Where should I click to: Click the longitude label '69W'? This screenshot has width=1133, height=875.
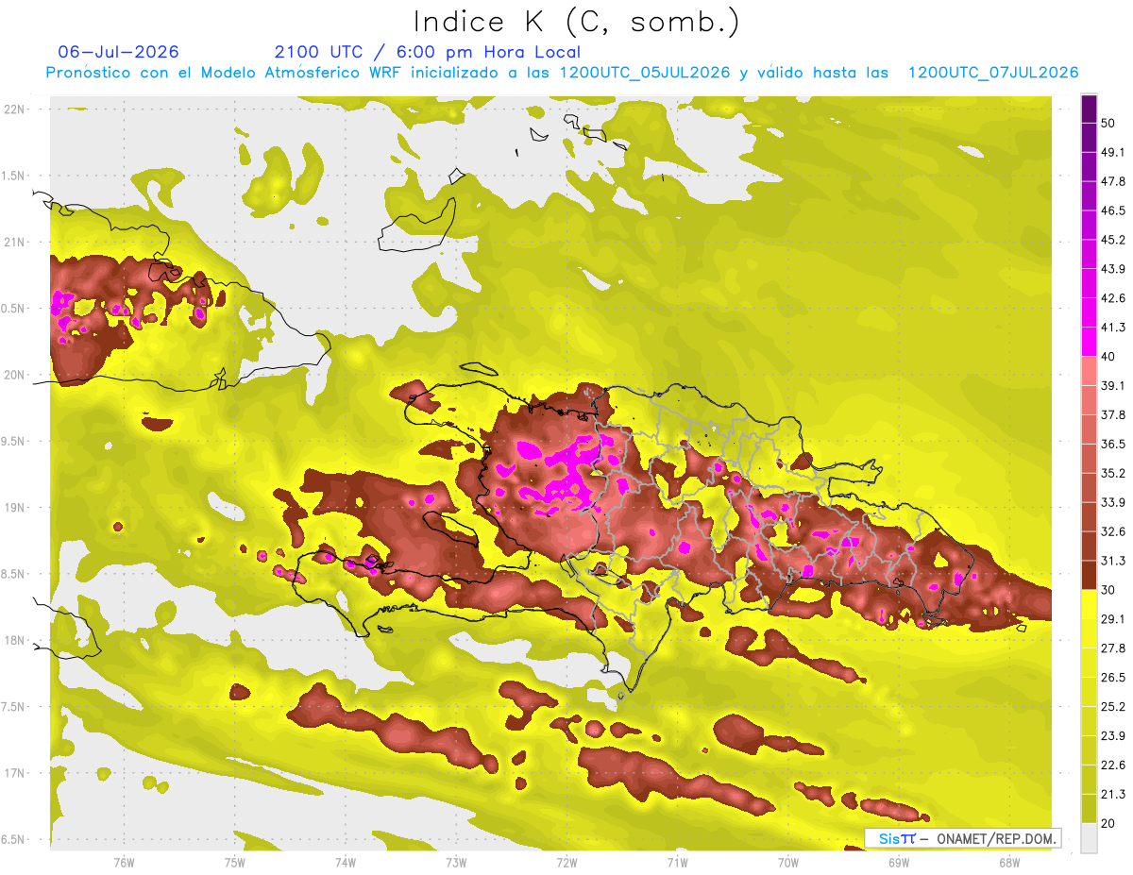click(x=899, y=863)
